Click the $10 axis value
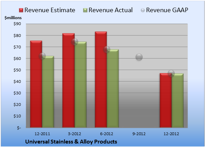The height and width of the screenshot is (147, 205). [x=17, y=116]
